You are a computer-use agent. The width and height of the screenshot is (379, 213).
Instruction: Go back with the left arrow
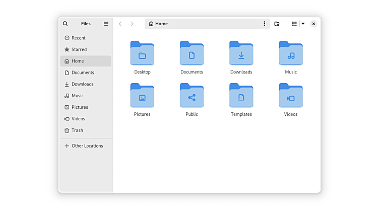tap(120, 24)
